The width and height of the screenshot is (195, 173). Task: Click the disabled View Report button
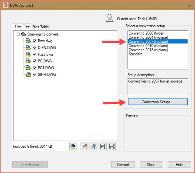(x=30, y=165)
